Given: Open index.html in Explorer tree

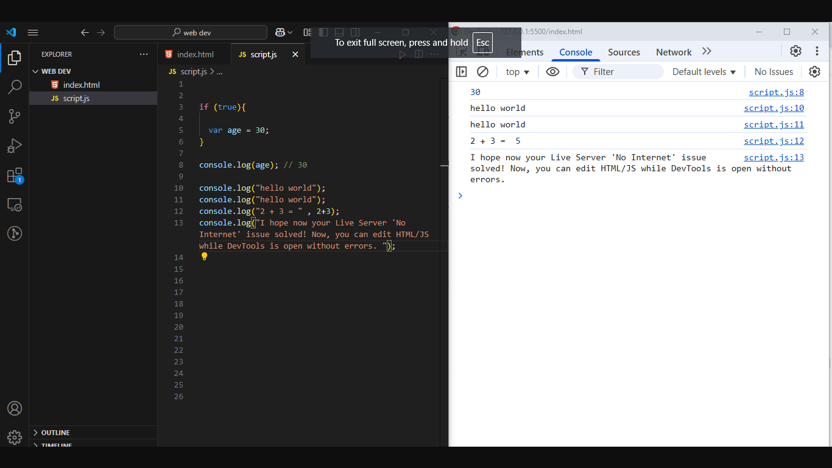Looking at the screenshot, I should click(93, 85).
